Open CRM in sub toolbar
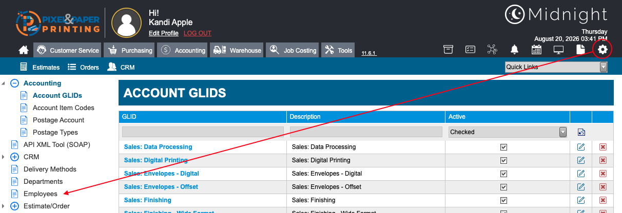Viewport: 622px width, 213px height. (121, 67)
